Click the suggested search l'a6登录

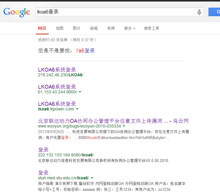(x=86, y=51)
